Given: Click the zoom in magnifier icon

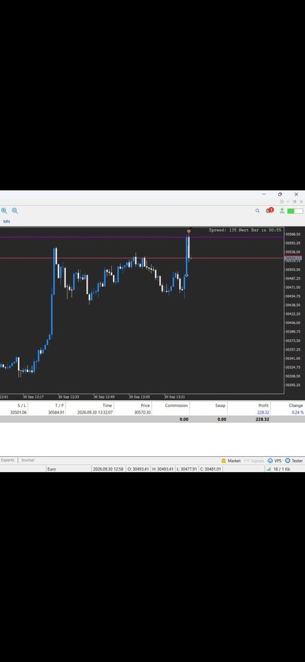Looking at the screenshot, I should point(4,211).
